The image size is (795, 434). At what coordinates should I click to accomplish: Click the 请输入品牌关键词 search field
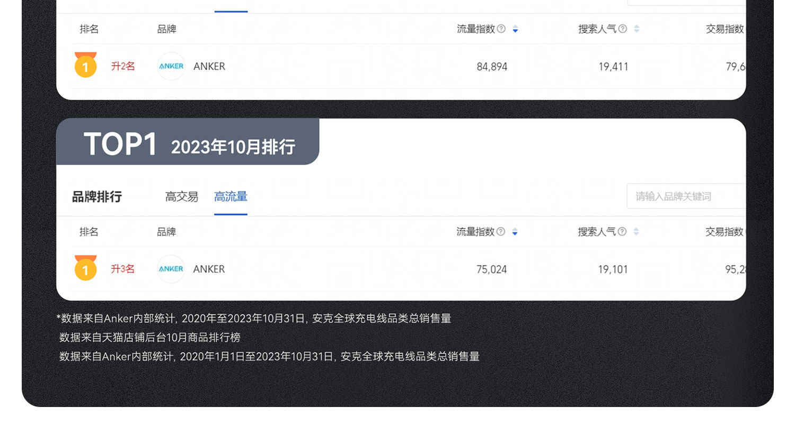(686, 196)
